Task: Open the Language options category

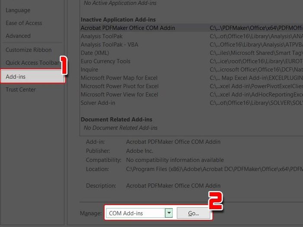Action: tap(18, 10)
